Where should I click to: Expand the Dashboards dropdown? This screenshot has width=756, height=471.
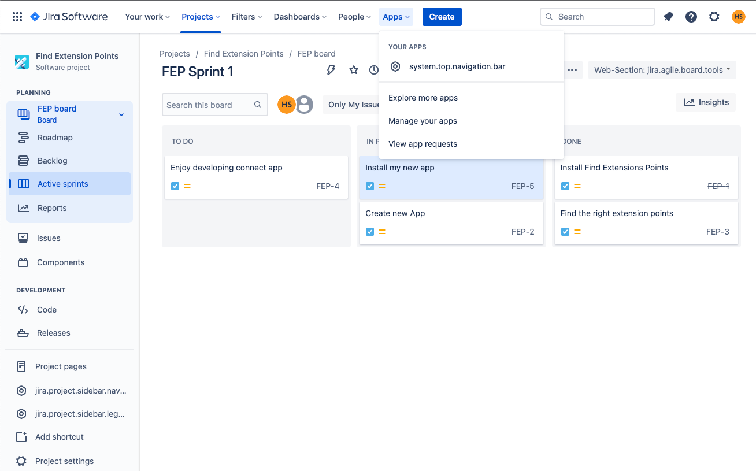pos(300,17)
